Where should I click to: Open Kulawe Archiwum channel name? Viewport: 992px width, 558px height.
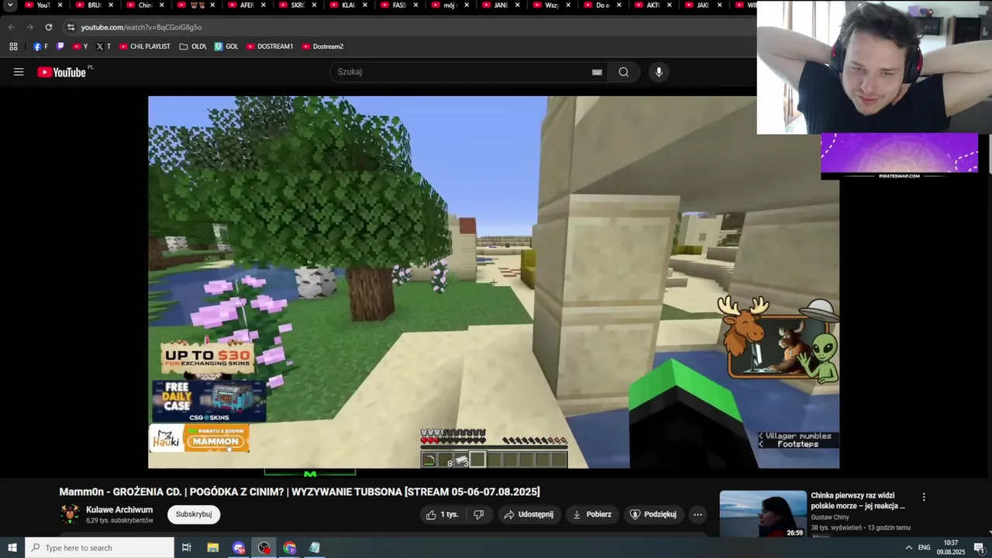119,510
